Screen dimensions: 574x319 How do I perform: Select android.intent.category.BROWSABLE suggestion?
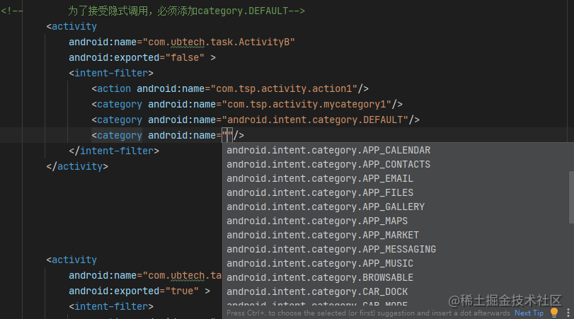point(398,278)
